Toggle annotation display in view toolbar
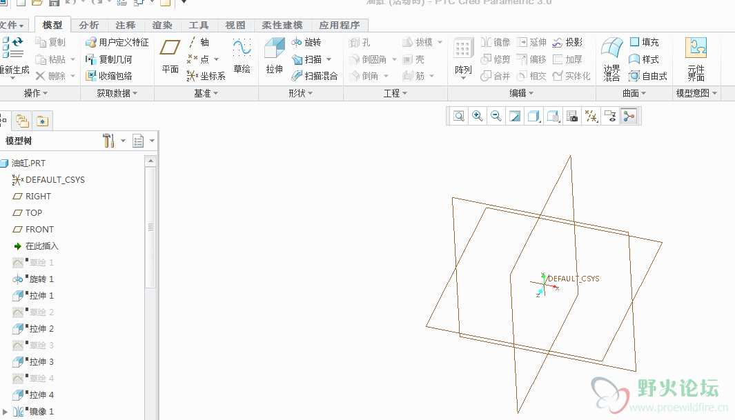 coord(609,117)
